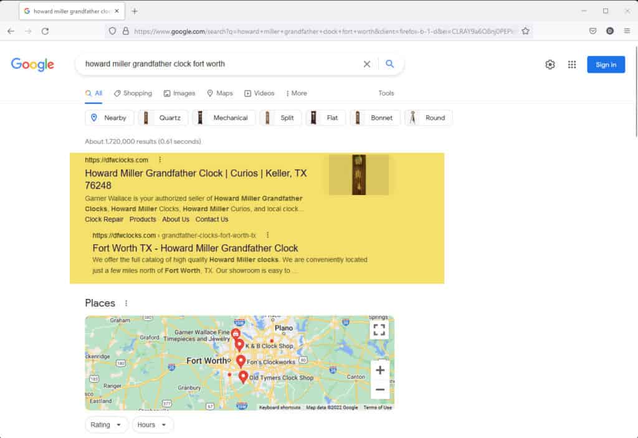
Task: Open map Keyboard shortcuts link
Action: click(x=280, y=407)
